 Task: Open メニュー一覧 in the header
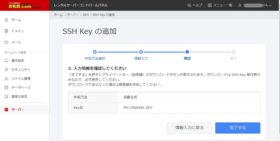point(220,5)
